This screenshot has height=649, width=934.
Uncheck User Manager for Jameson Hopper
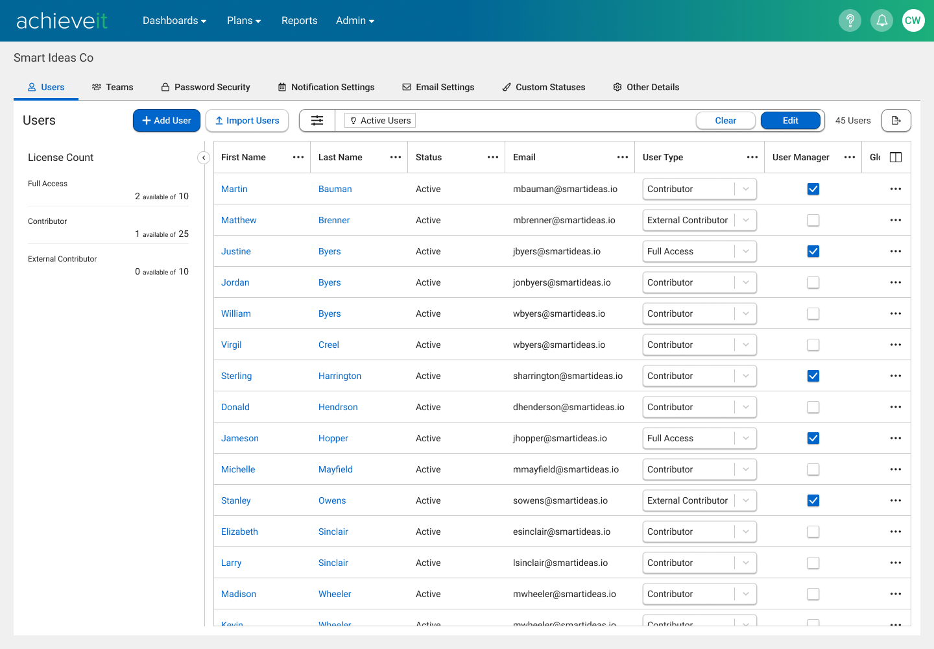[813, 438]
